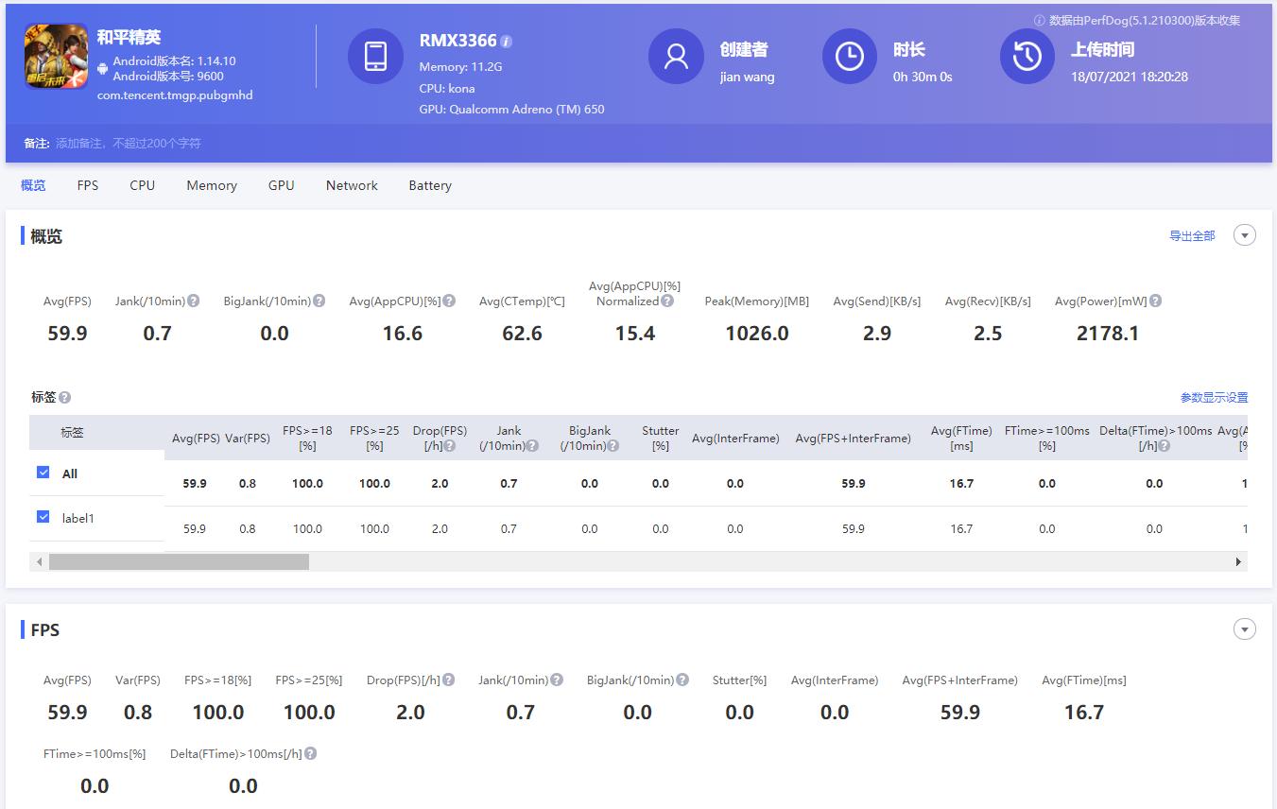This screenshot has height=809, width=1277.
Task: Click the help icon next to Jank(/10min) overview
Action: [x=194, y=301]
